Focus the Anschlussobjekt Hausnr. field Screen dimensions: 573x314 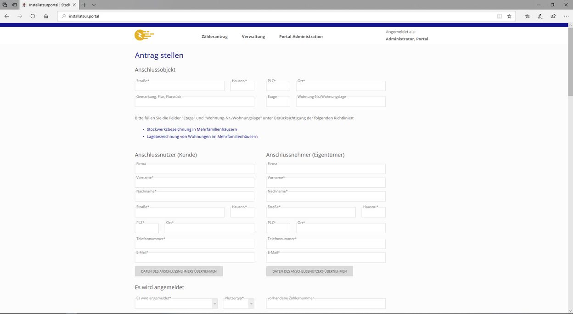tap(242, 86)
